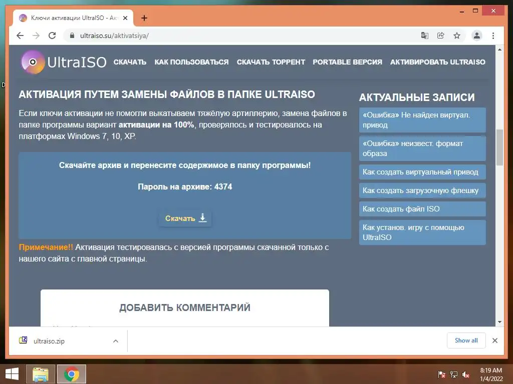Share this page icon
This screenshot has width=513, height=384.
[x=441, y=35]
